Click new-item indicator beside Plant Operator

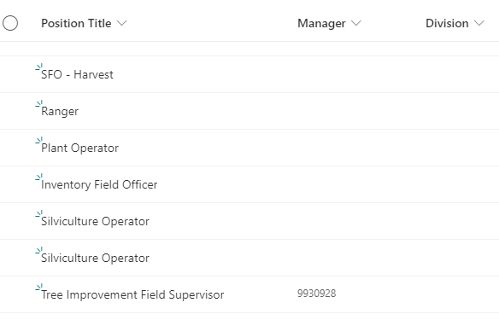coord(38,140)
